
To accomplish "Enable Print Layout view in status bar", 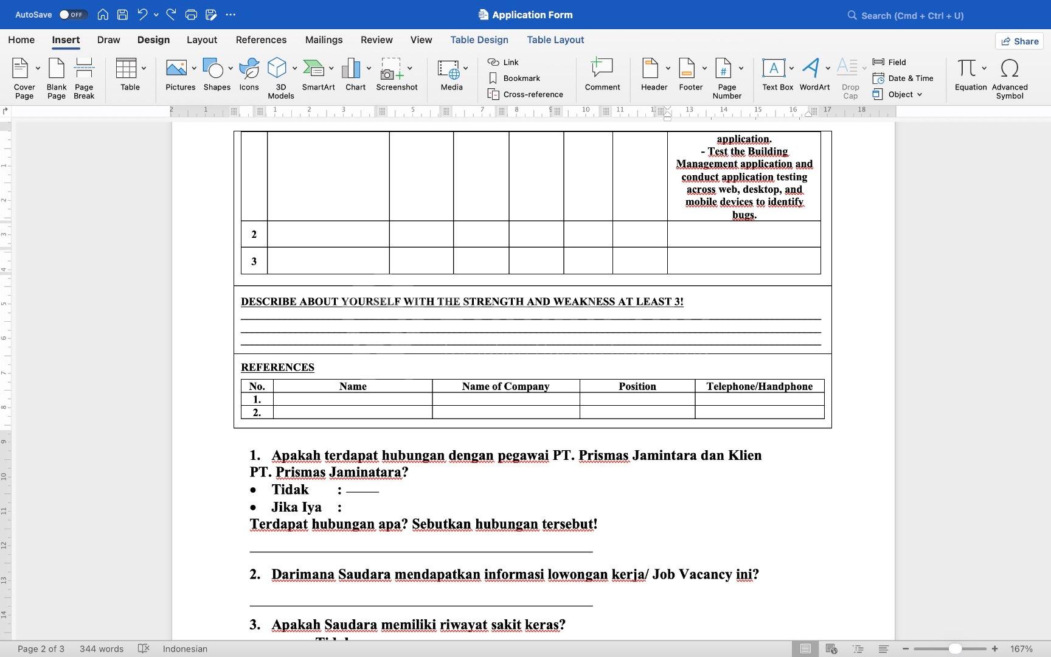I will click(805, 649).
